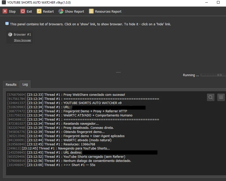Open the log hamburger menu icon

pyautogui.click(x=221, y=97)
